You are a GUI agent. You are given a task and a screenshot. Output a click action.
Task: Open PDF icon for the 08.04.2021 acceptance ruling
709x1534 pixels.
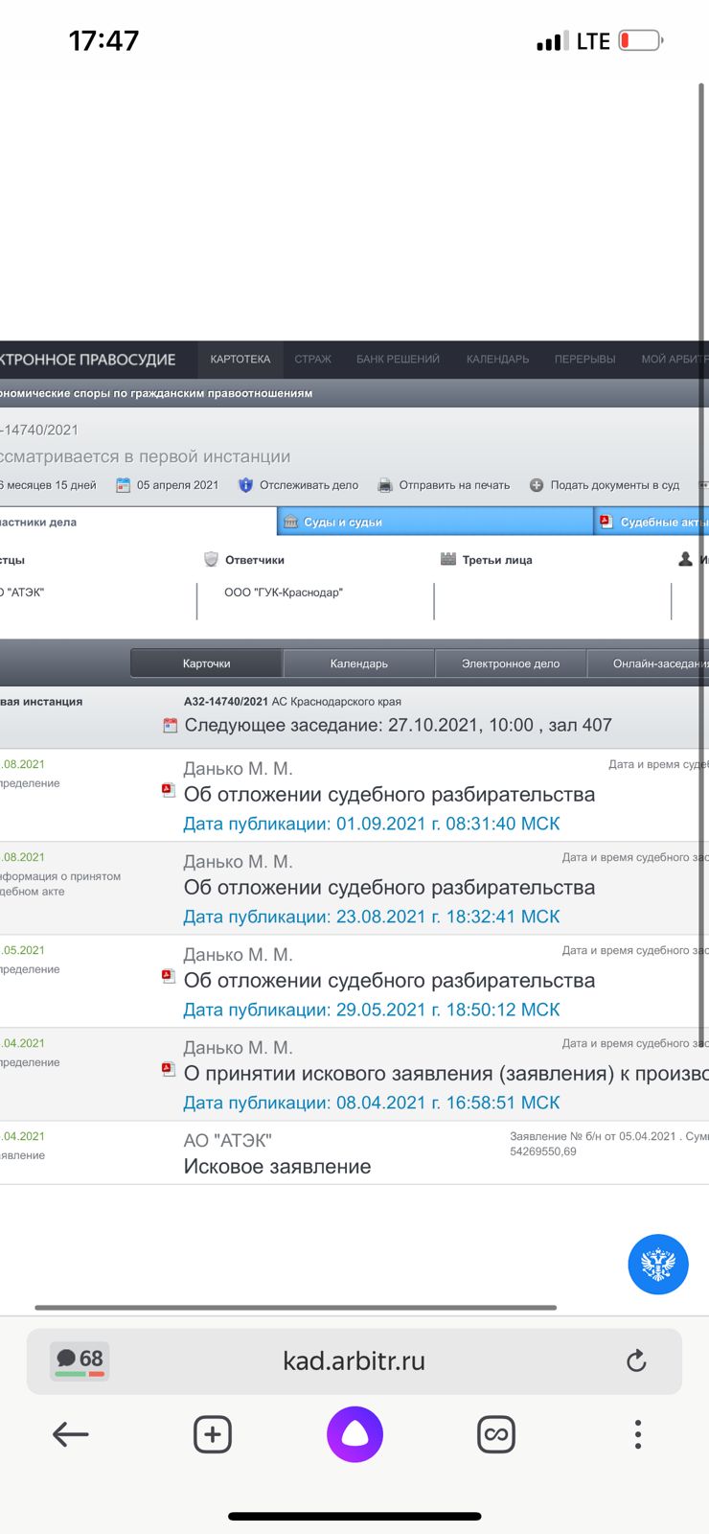pos(169,1069)
